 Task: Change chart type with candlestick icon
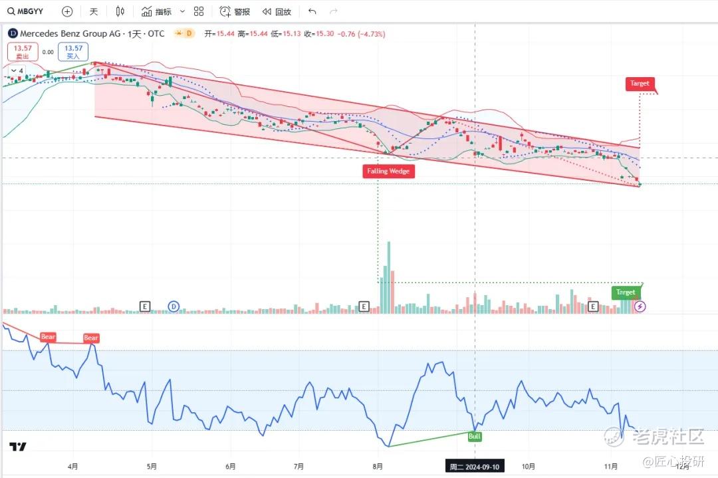(120, 11)
